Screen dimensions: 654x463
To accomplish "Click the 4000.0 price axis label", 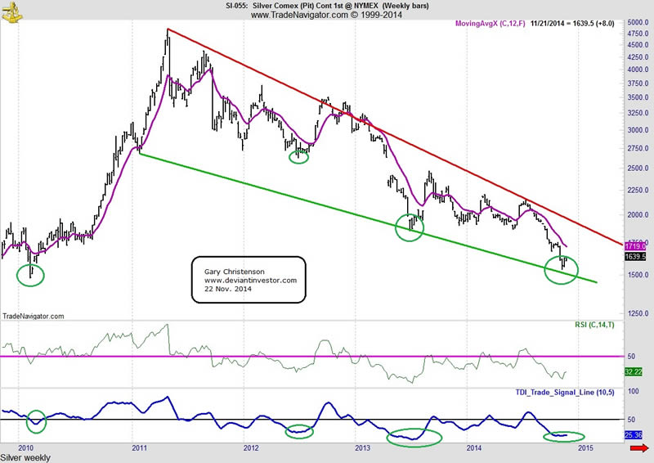I will [638, 70].
